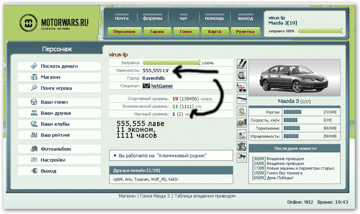Open Ваши друзья from the sidebar
The height and width of the screenshot is (214, 360).
point(60,113)
